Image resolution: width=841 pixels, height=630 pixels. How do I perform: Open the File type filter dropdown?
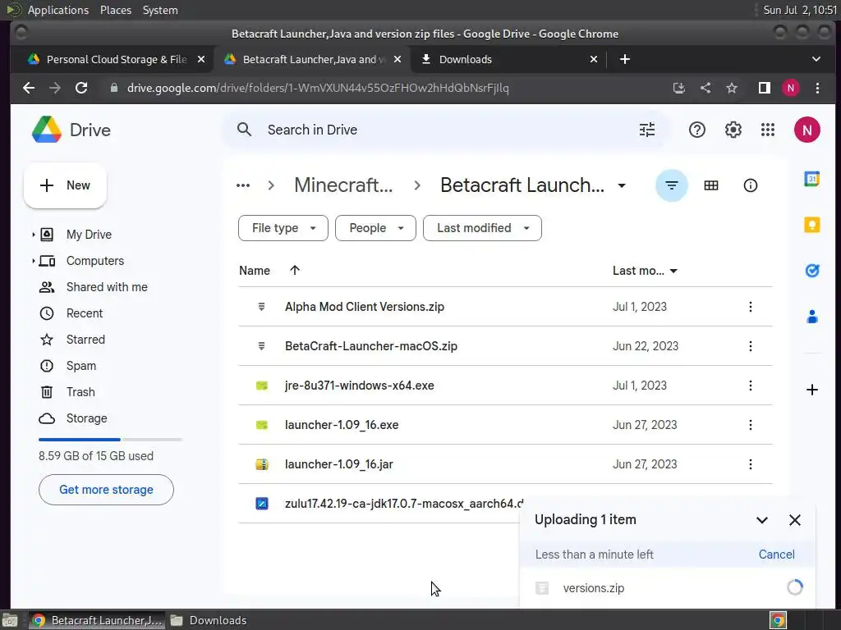(x=283, y=228)
